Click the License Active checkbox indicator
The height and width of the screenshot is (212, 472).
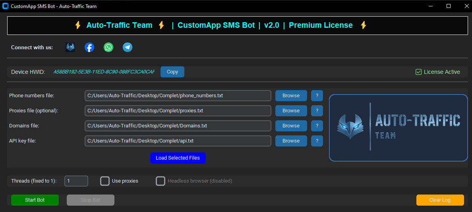tap(418, 72)
